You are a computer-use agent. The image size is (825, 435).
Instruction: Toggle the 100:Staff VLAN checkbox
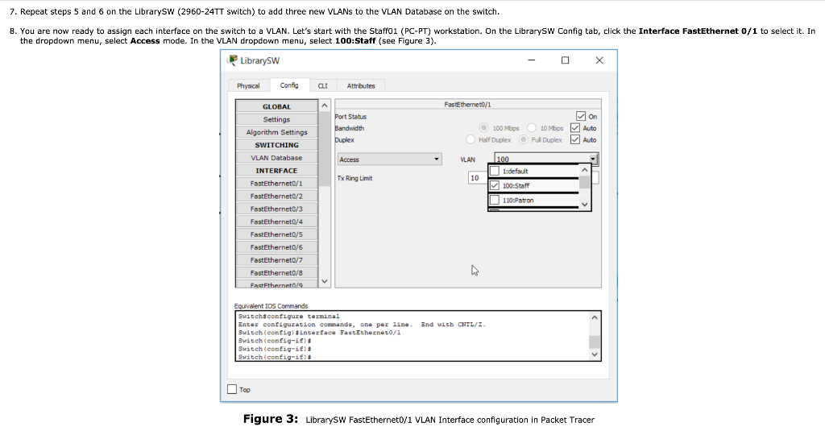click(494, 185)
